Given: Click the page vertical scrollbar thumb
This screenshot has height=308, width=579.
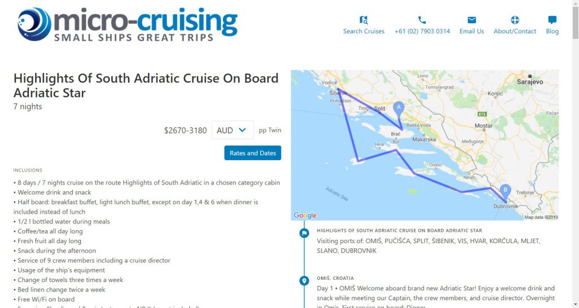Looking at the screenshot, I should 575,20.
